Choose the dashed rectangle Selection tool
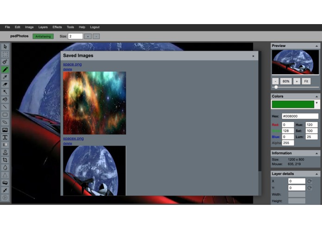This screenshot has height=229, width=322. 5,54
